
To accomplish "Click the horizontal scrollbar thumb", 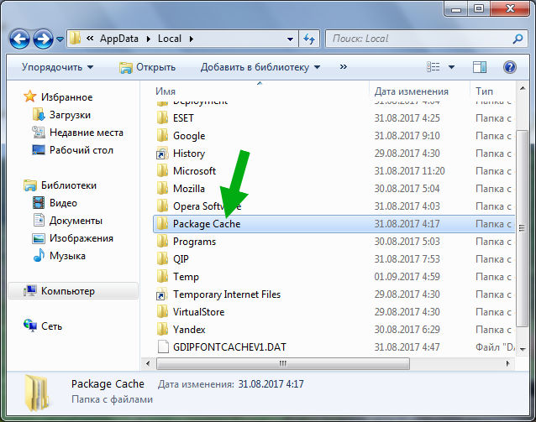I will point(282,363).
